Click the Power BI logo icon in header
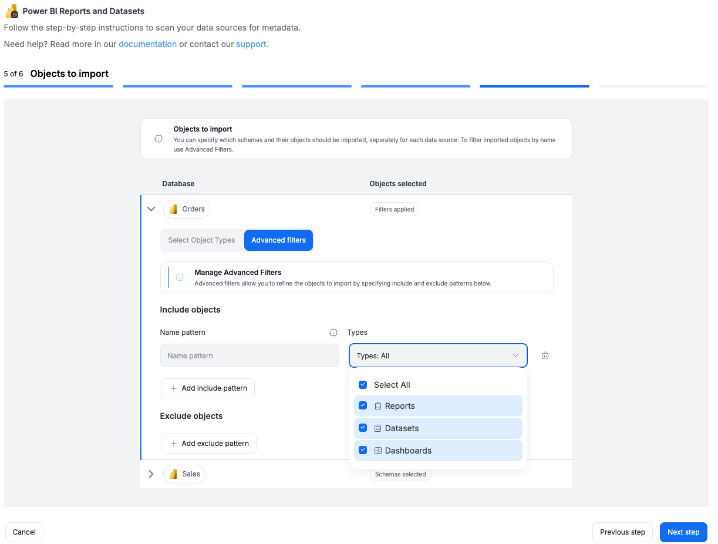Image resolution: width=718 pixels, height=544 pixels. pyautogui.click(x=12, y=11)
